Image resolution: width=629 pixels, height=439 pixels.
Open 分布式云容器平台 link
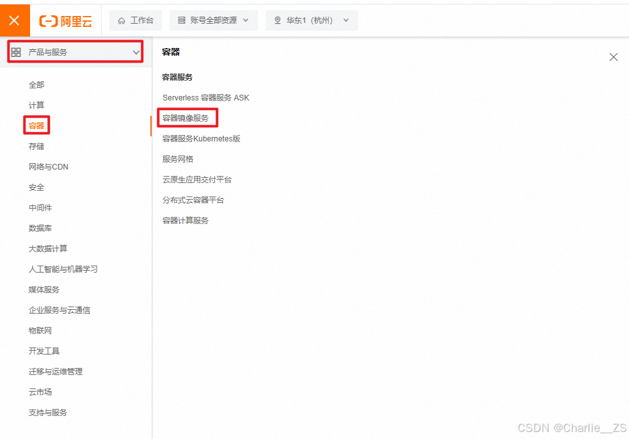point(193,200)
